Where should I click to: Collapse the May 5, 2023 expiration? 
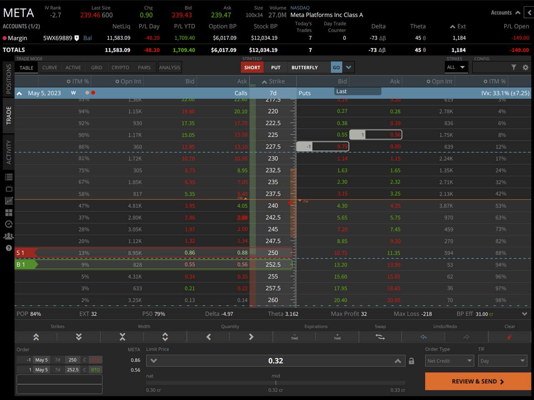pyautogui.click(x=19, y=93)
